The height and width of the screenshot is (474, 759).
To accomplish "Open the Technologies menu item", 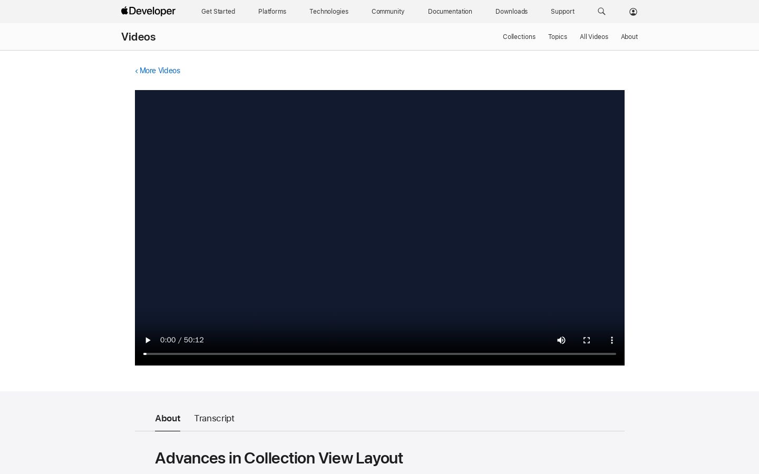I will [x=329, y=12].
